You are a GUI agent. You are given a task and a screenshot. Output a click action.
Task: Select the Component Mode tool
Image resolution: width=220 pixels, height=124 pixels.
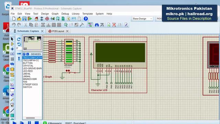[12, 44]
